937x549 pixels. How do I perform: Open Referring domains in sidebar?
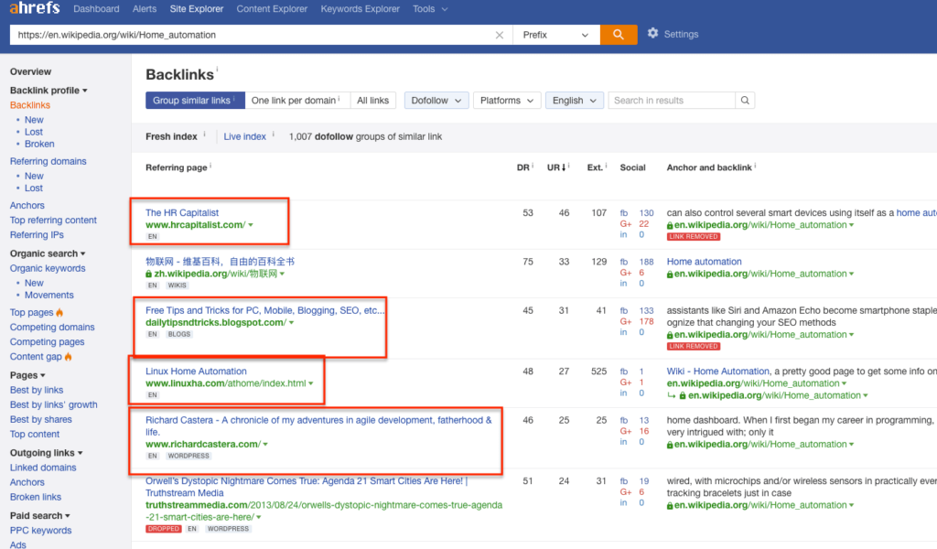[48, 161]
